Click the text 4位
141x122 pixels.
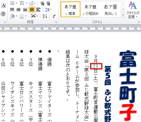22,62
